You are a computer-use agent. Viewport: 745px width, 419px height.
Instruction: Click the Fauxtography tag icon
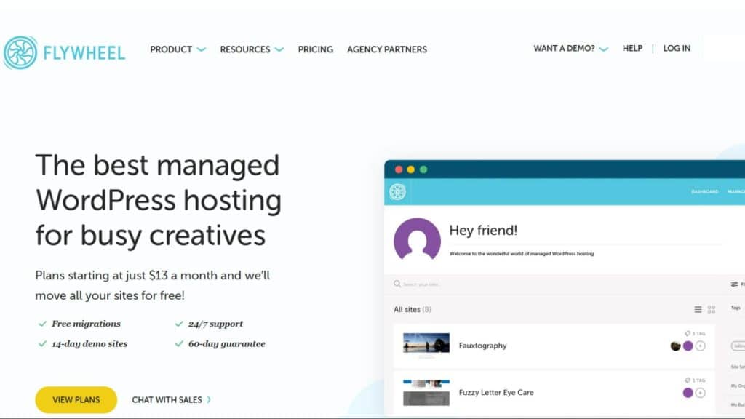[688, 333]
